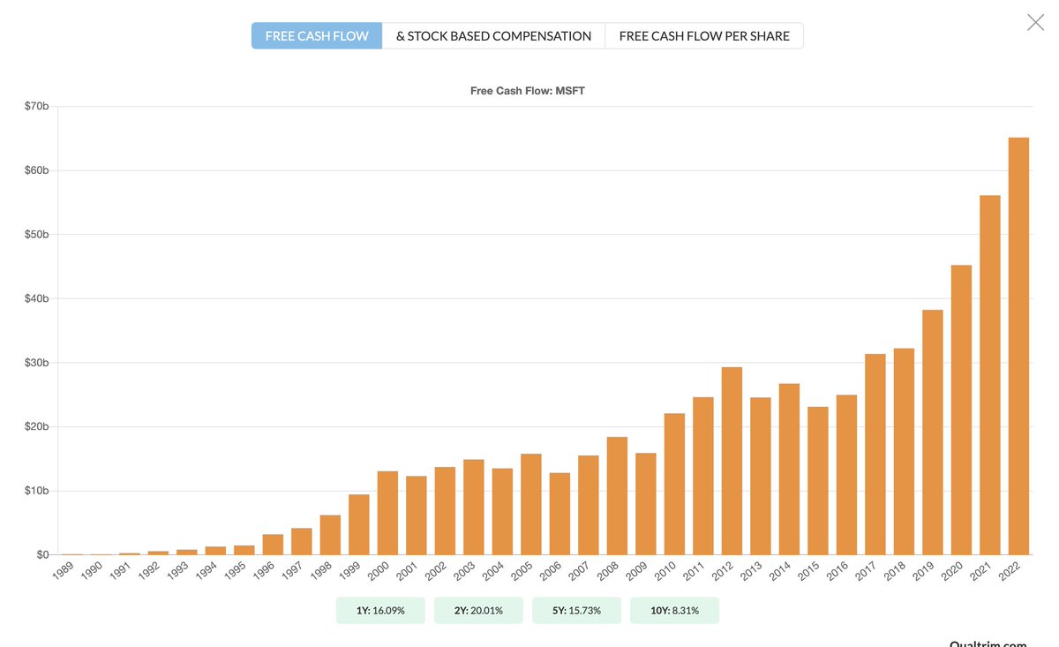Viewport: 1059px width, 647px height.
Task: Click the $10b y-axis label
Action: 36,491
